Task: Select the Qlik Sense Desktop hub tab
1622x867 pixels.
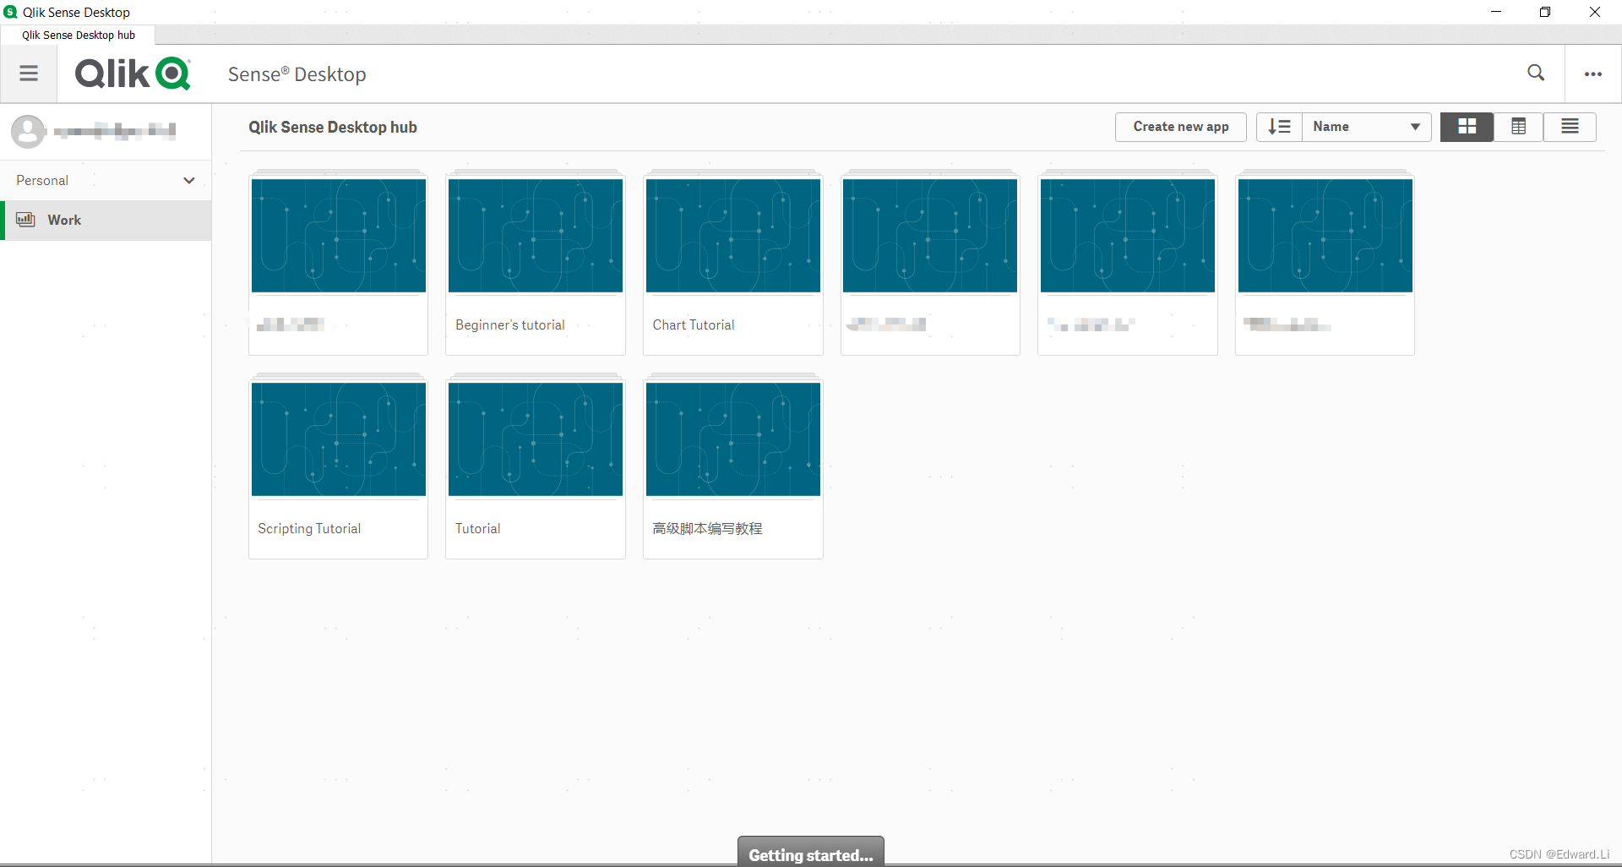Action: click(x=79, y=35)
